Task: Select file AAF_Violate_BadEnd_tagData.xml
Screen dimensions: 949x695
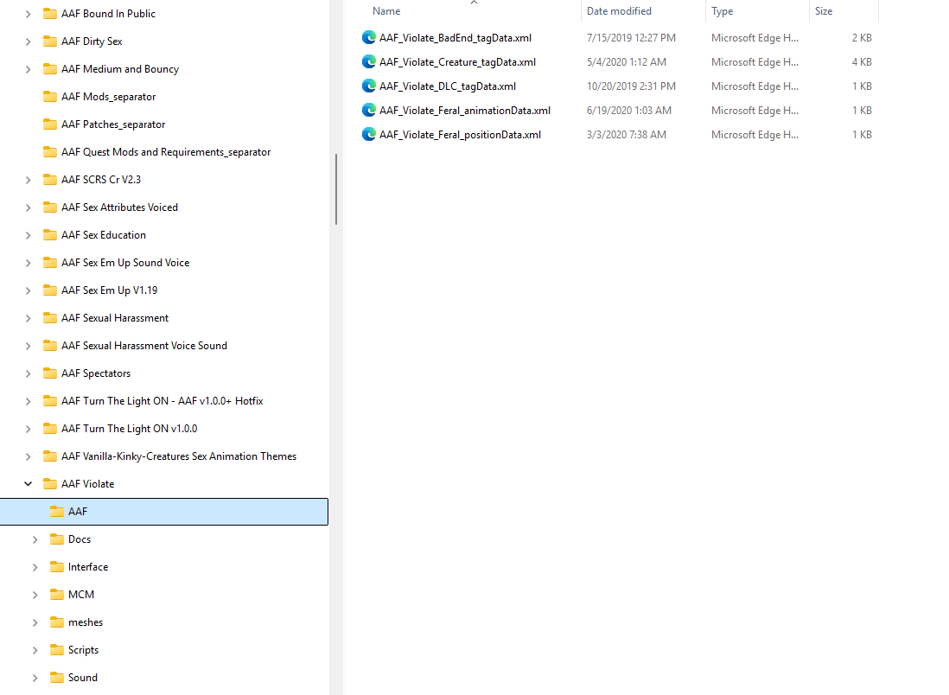Action: 455,37
